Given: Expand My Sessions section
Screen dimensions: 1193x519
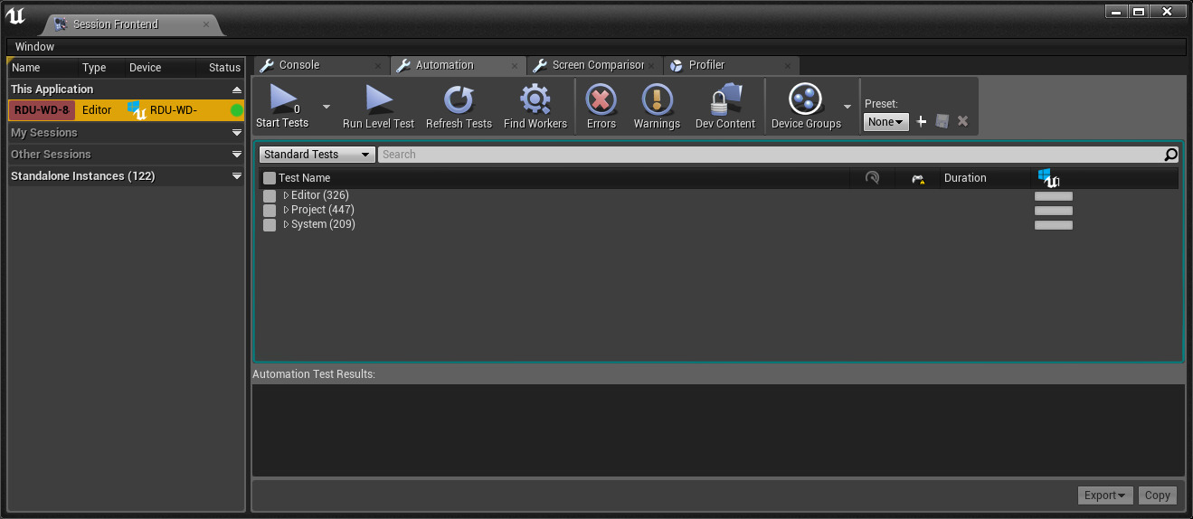Looking at the screenshot, I should pyautogui.click(x=237, y=133).
